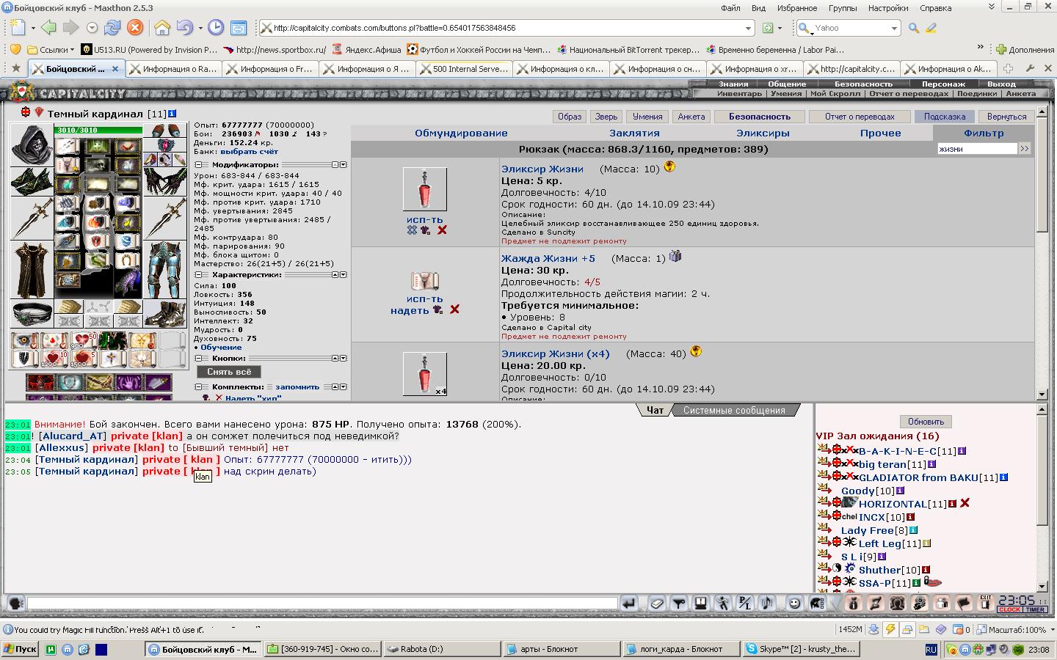This screenshot has width=1057, height=660.
Task: Open the browser home page icon
Action: [162, 28]
